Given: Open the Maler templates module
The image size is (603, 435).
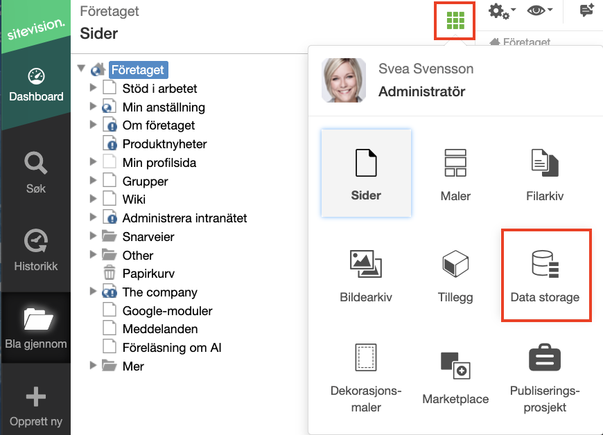Looking at the screenshot, I should tap(455, 174).
